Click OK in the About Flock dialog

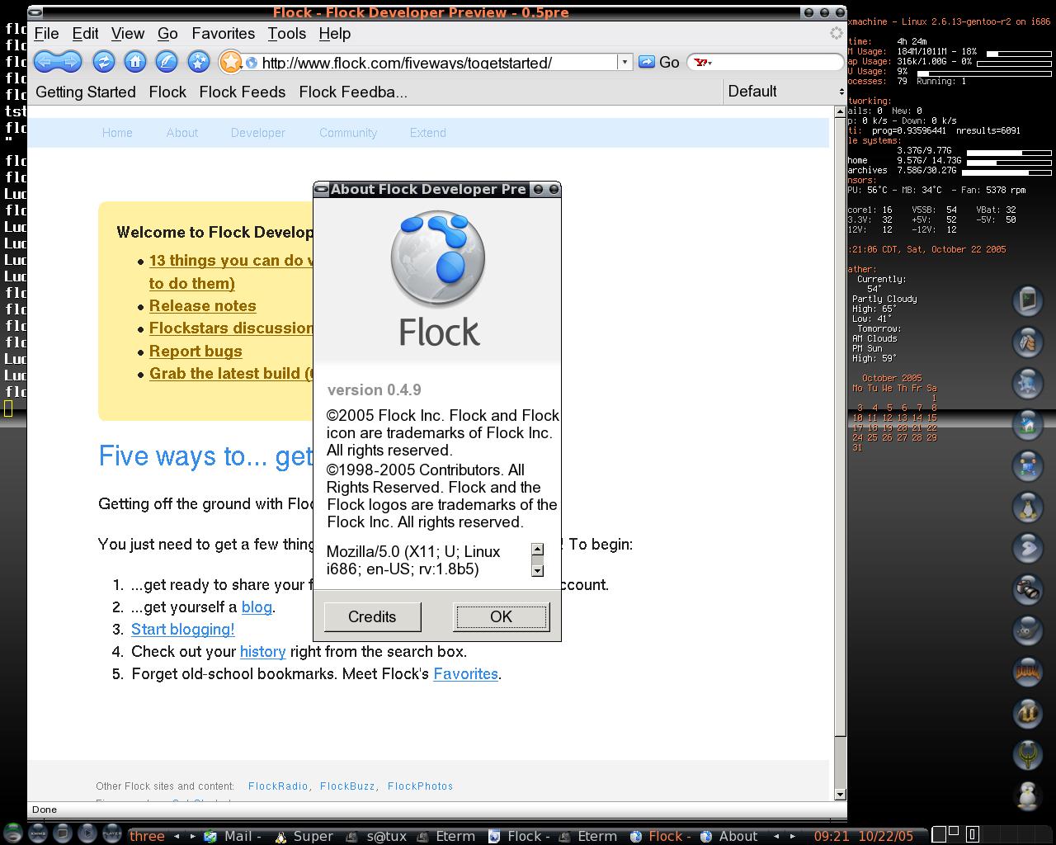point(501,616)
